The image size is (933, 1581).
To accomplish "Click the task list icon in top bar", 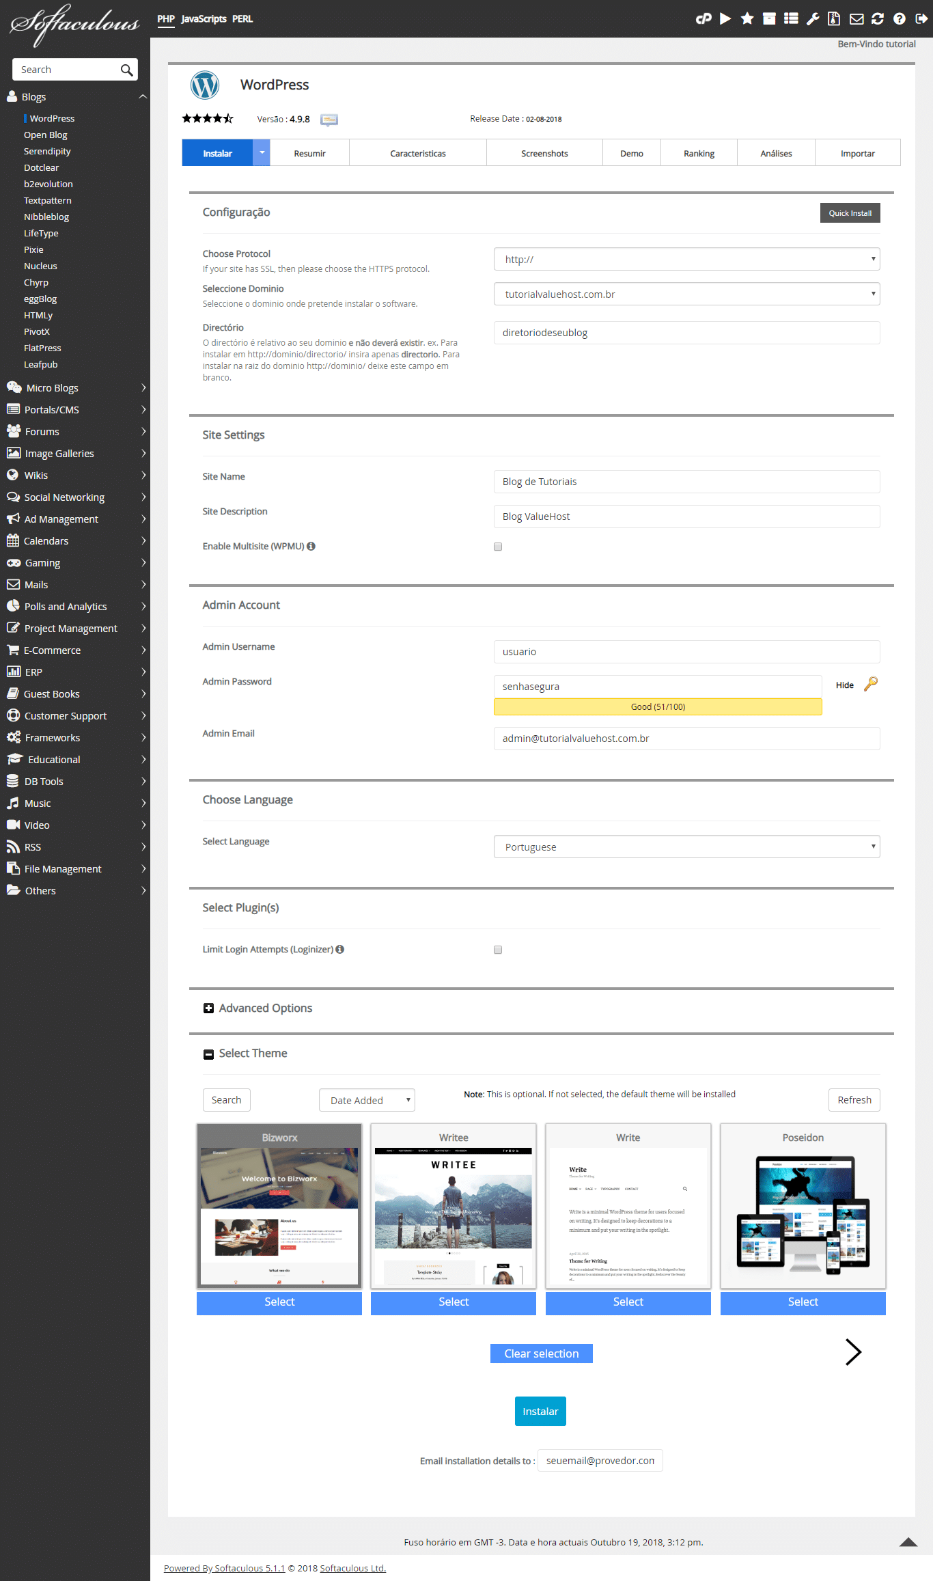I will point(791,18).
